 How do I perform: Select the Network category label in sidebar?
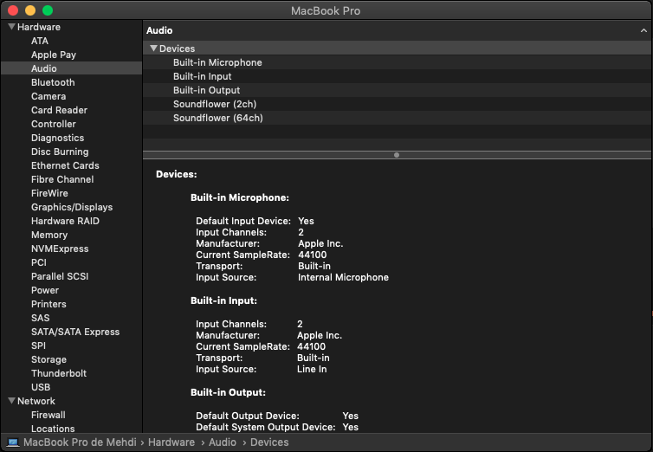point(36,401)
